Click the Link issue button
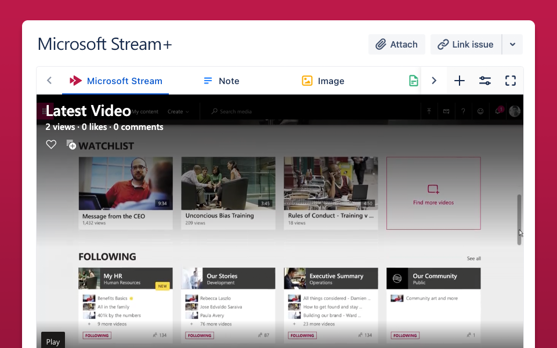 point(466,45)
